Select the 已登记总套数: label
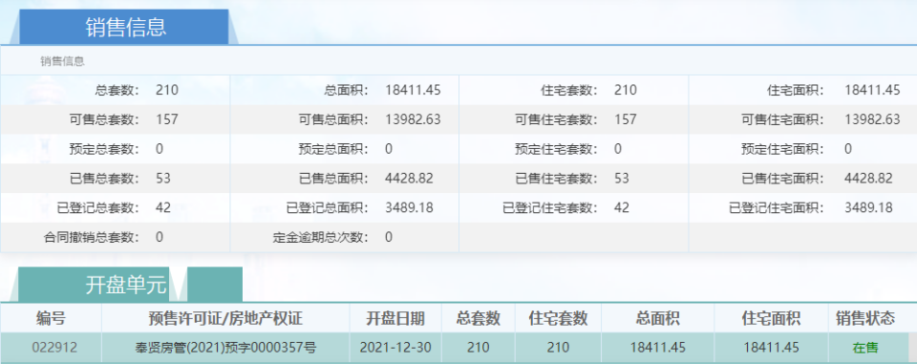917x364 pixels. pos(98,207)
